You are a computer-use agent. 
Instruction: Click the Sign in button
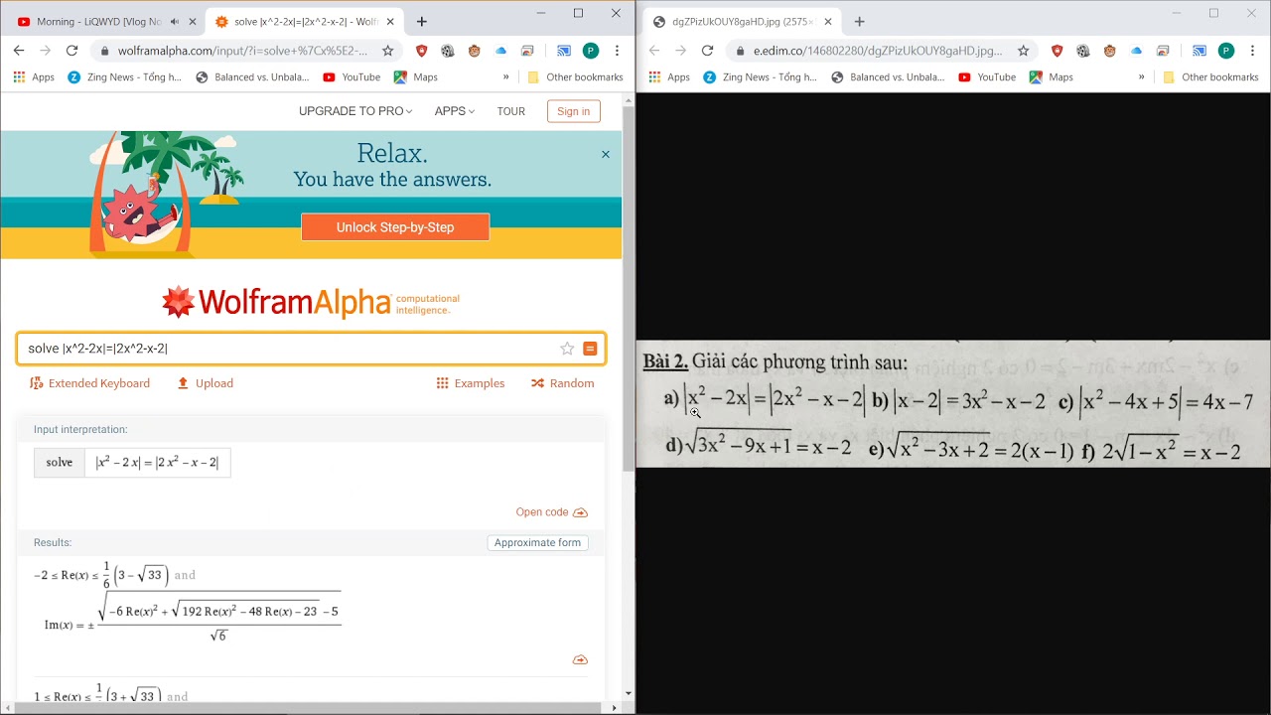coord(573,111)
